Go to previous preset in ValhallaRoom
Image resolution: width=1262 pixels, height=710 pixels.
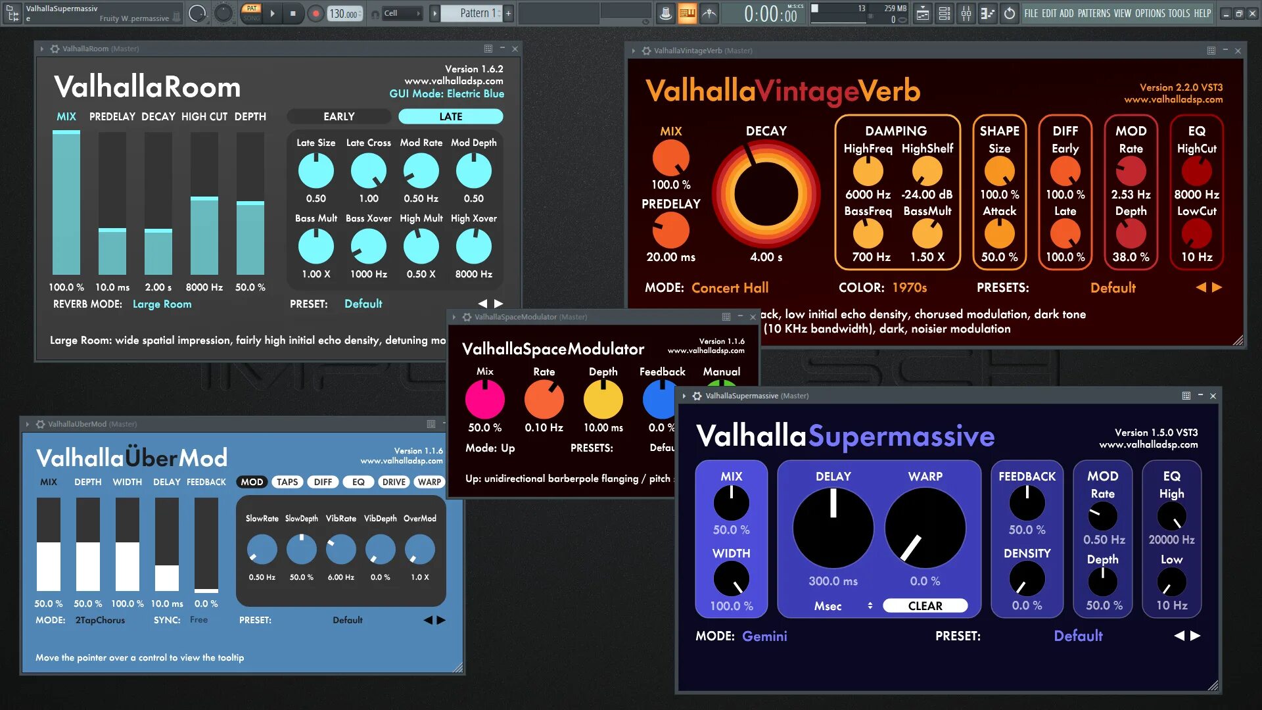pos(482,304)
